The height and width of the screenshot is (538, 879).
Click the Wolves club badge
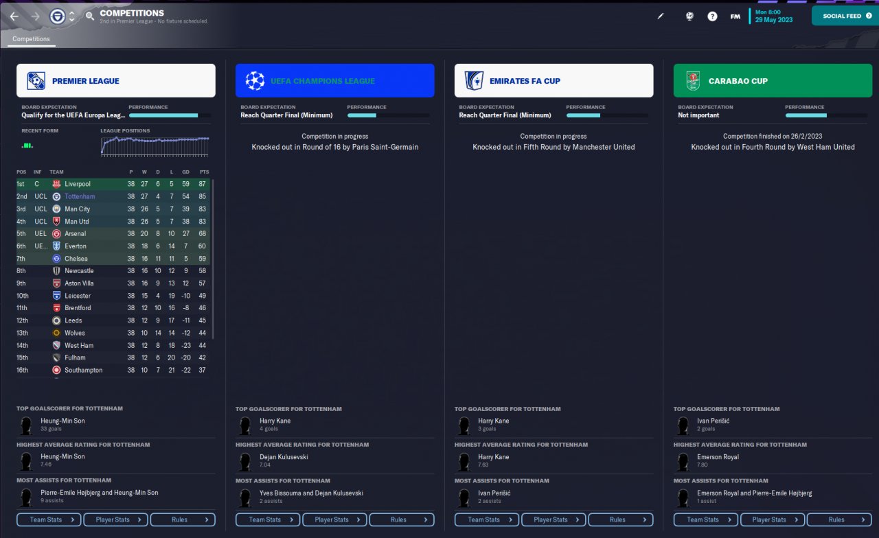click(x=56, y=333)
